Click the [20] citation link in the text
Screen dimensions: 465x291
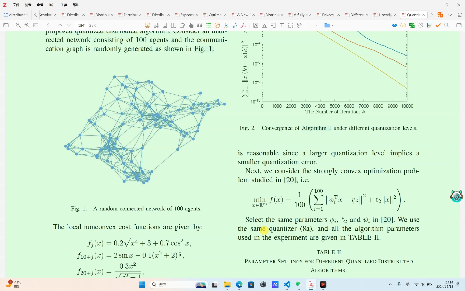coord(387,220)
